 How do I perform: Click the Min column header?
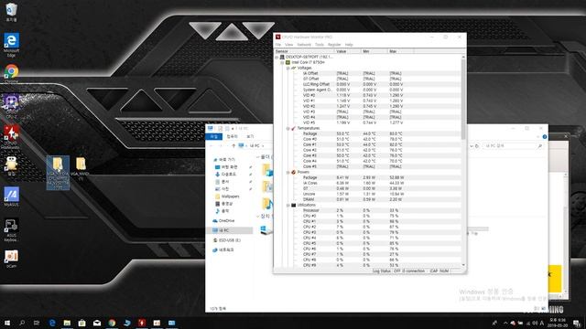374,51
